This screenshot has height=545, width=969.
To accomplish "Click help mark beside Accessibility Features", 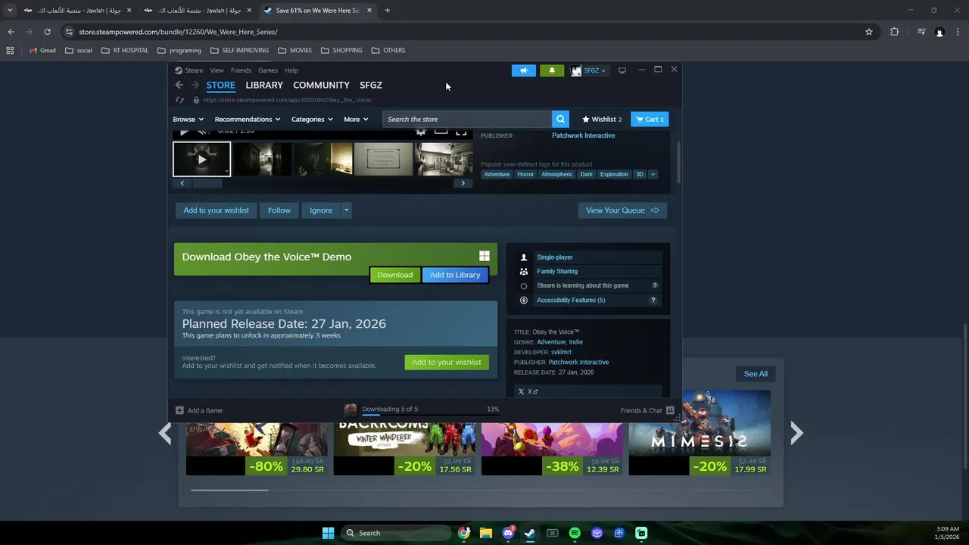I will point(653,301).
